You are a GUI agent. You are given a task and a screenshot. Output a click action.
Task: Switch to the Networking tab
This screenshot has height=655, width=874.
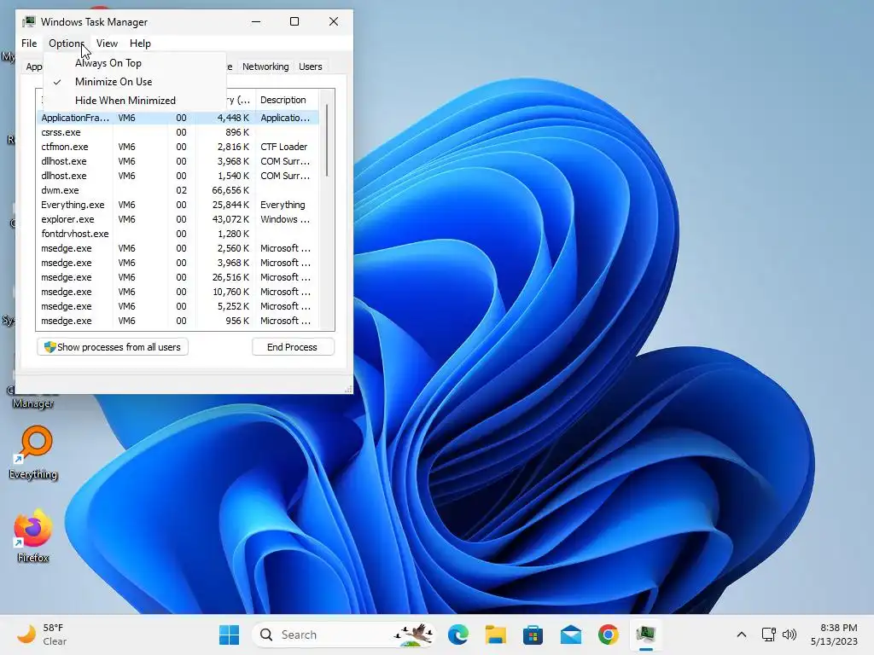[x=265, y=67]
